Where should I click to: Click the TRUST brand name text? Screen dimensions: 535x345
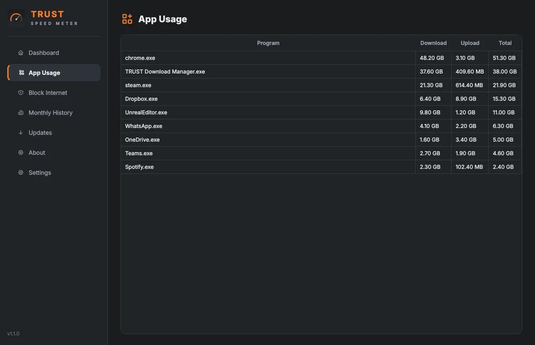48,15
